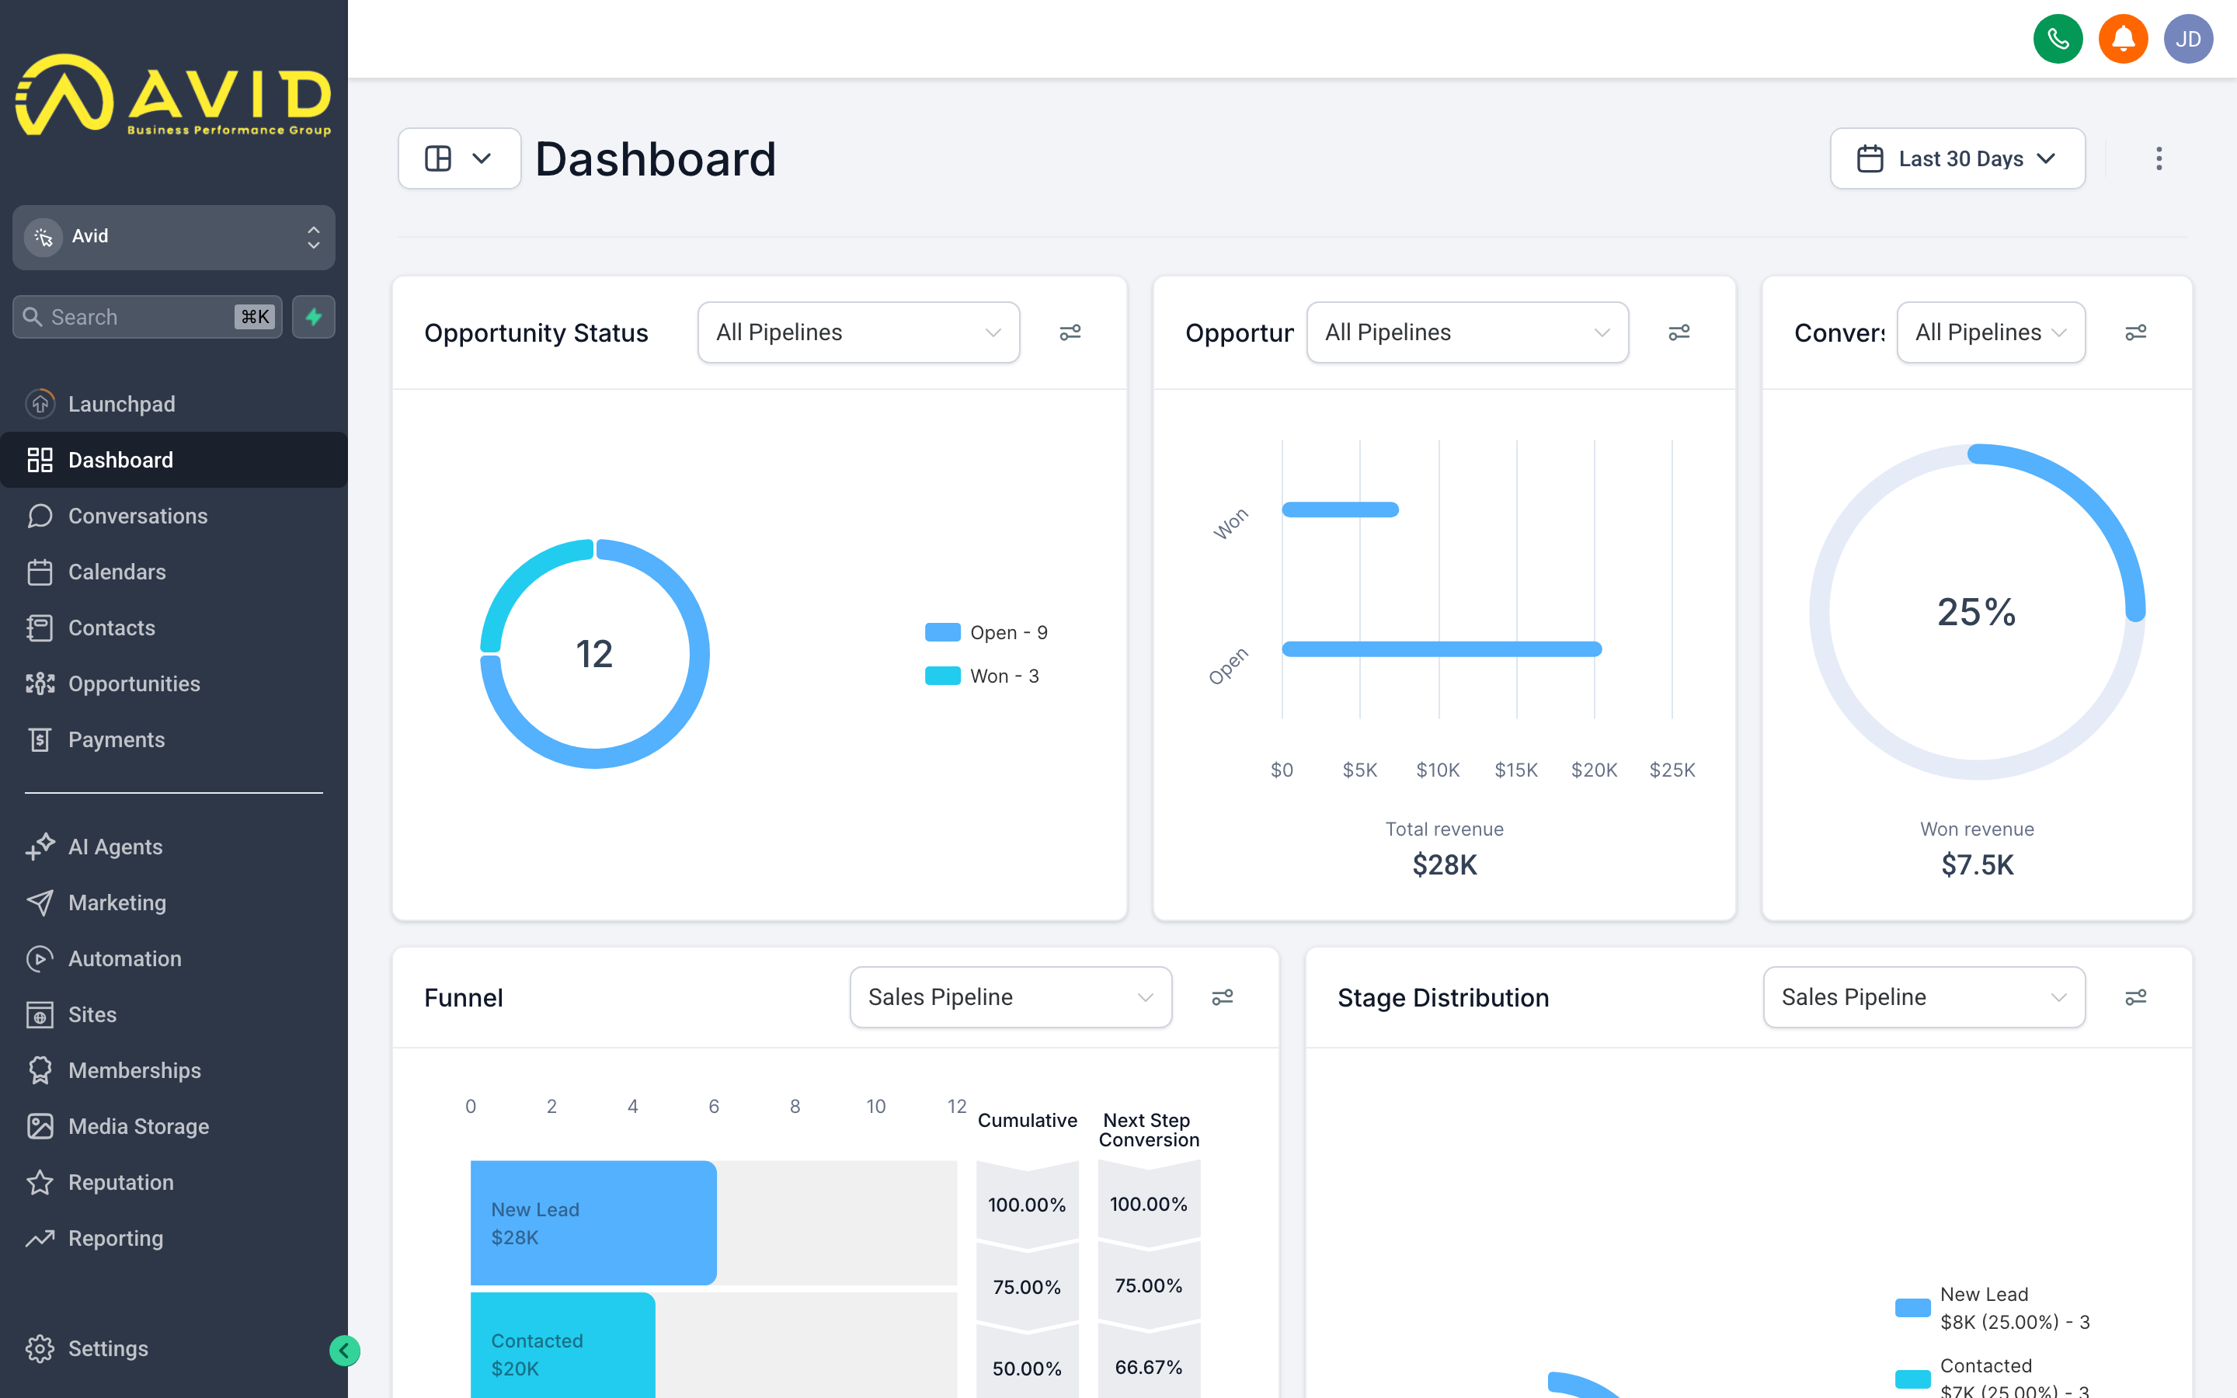Click the Memberships badge icon

pos(40,1071)
